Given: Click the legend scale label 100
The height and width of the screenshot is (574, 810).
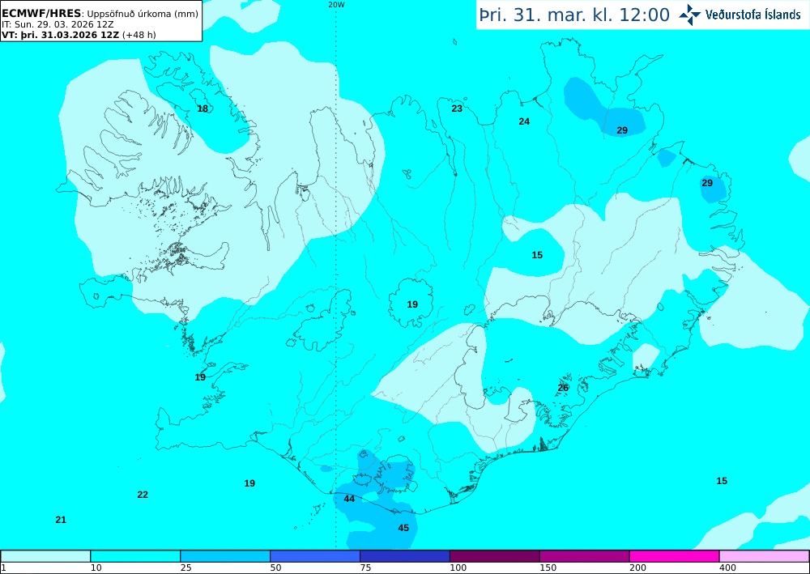Looking at the screenshot, I should [x=458, y=568].
